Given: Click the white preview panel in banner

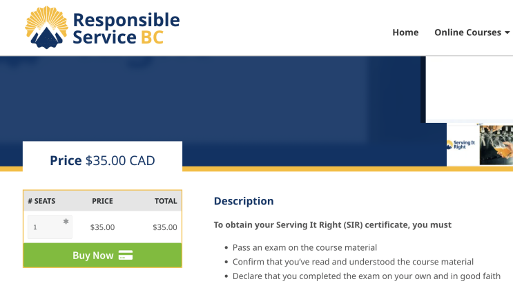Looking at the screenshot, I should (470, 89).
